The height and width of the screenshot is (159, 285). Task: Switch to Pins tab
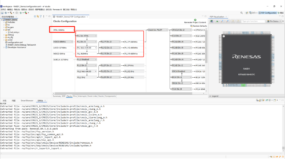(75, 96)
